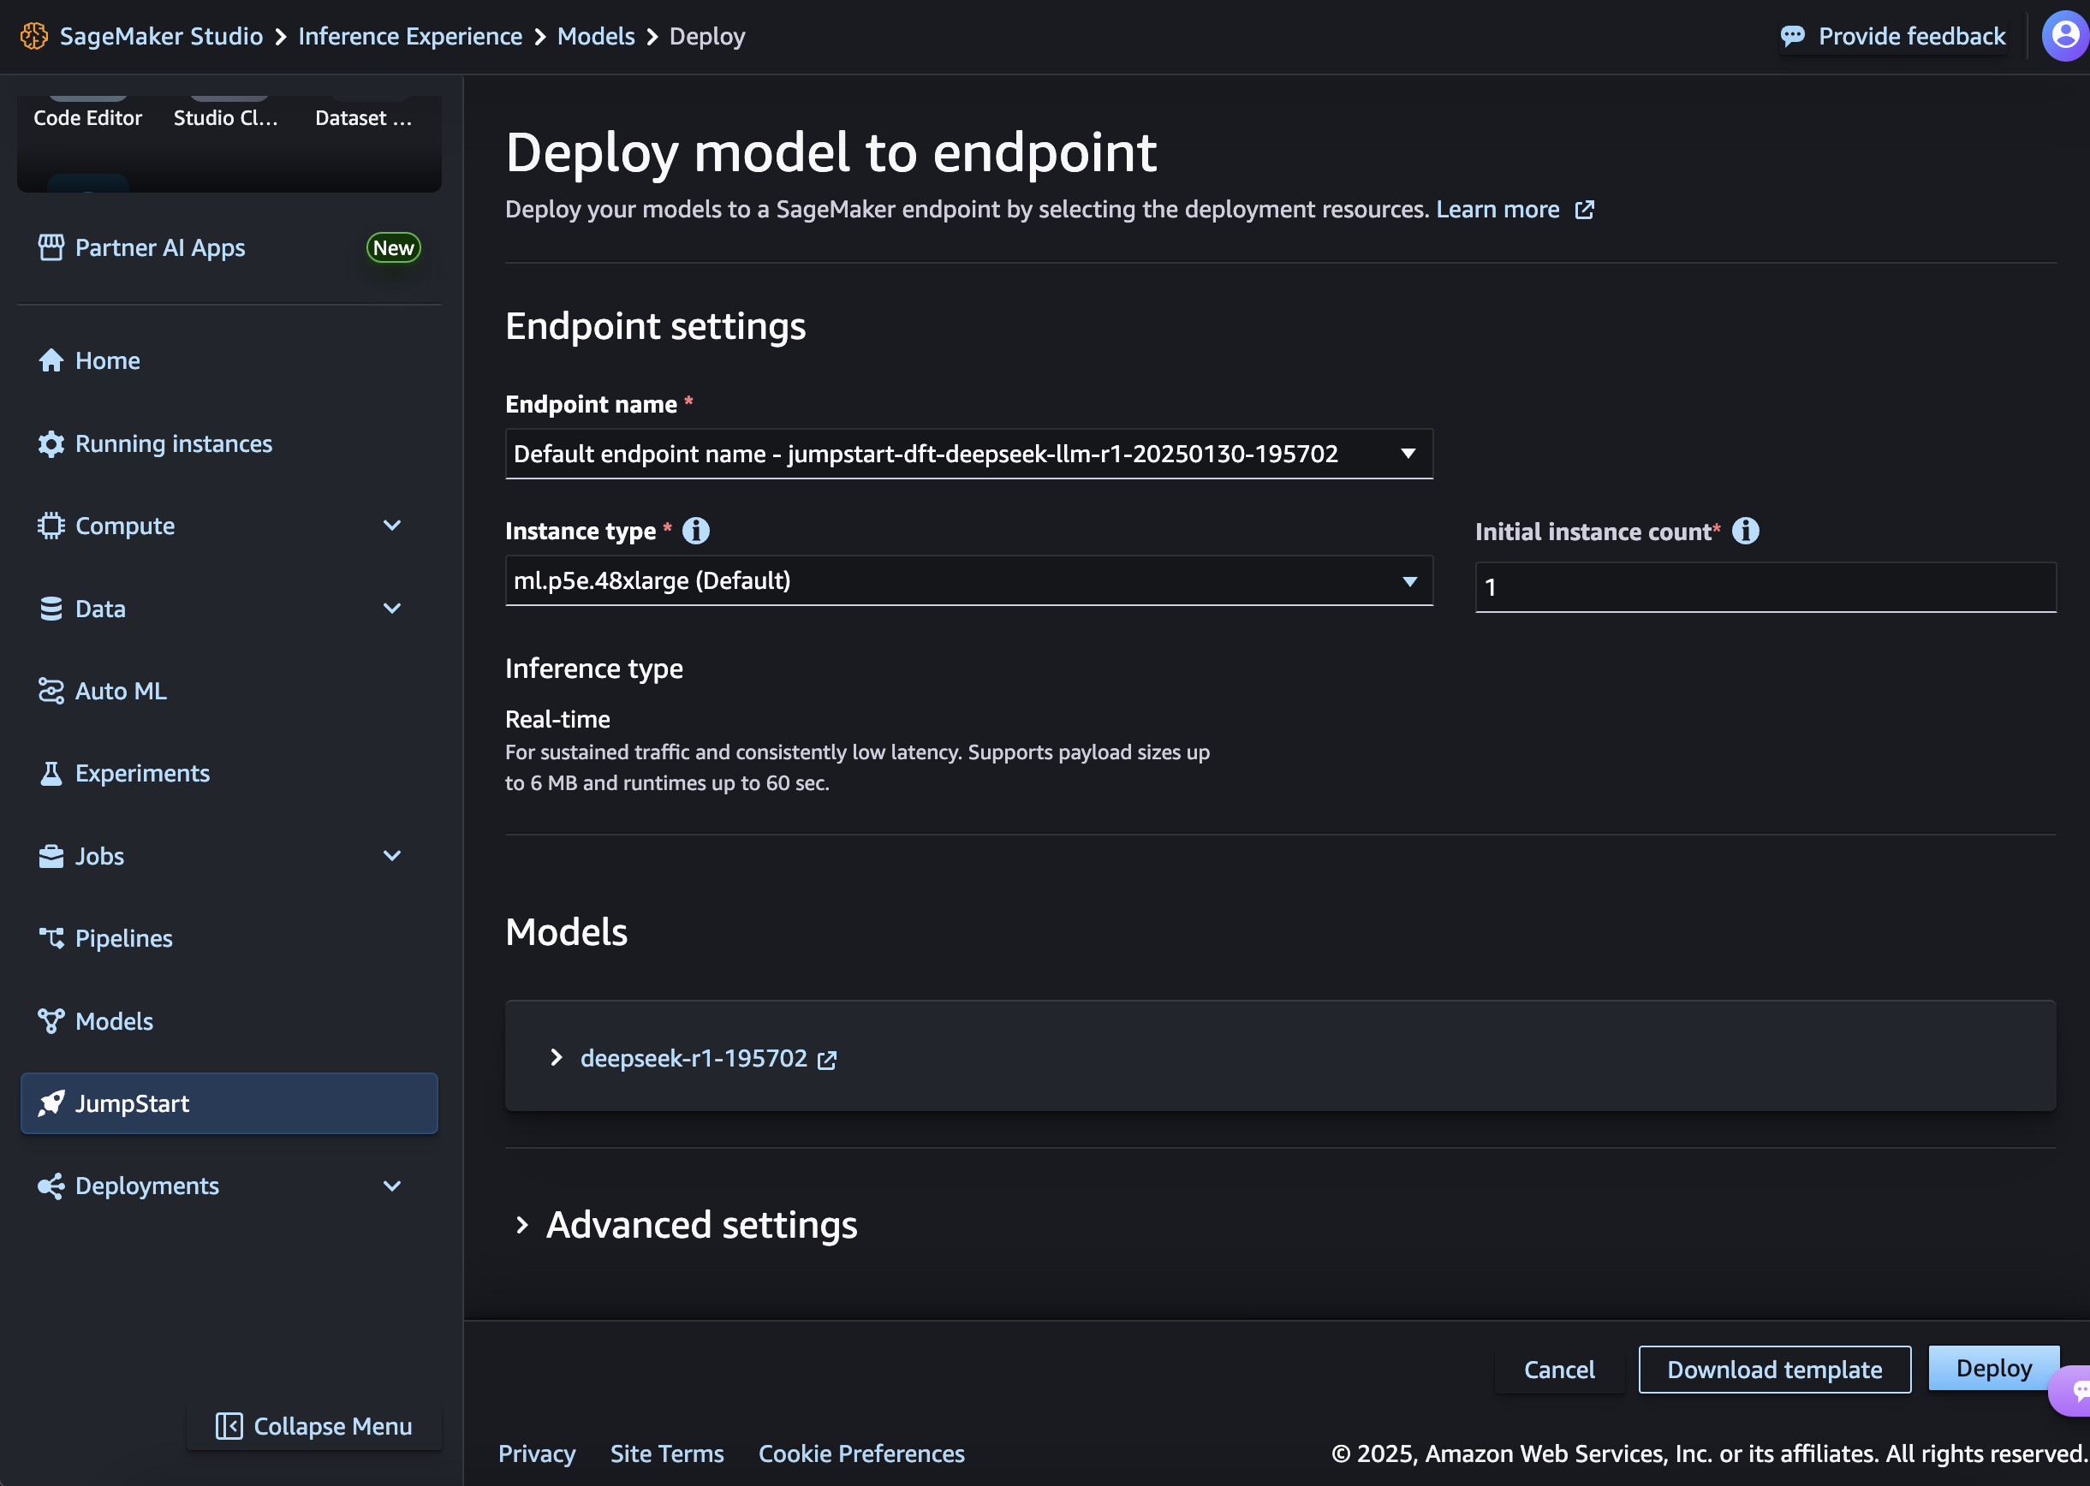Click the Initial instance count field

coord(1765,587)
